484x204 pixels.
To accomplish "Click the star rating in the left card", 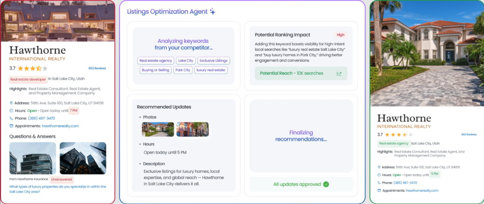I will (x=33, y=68).
